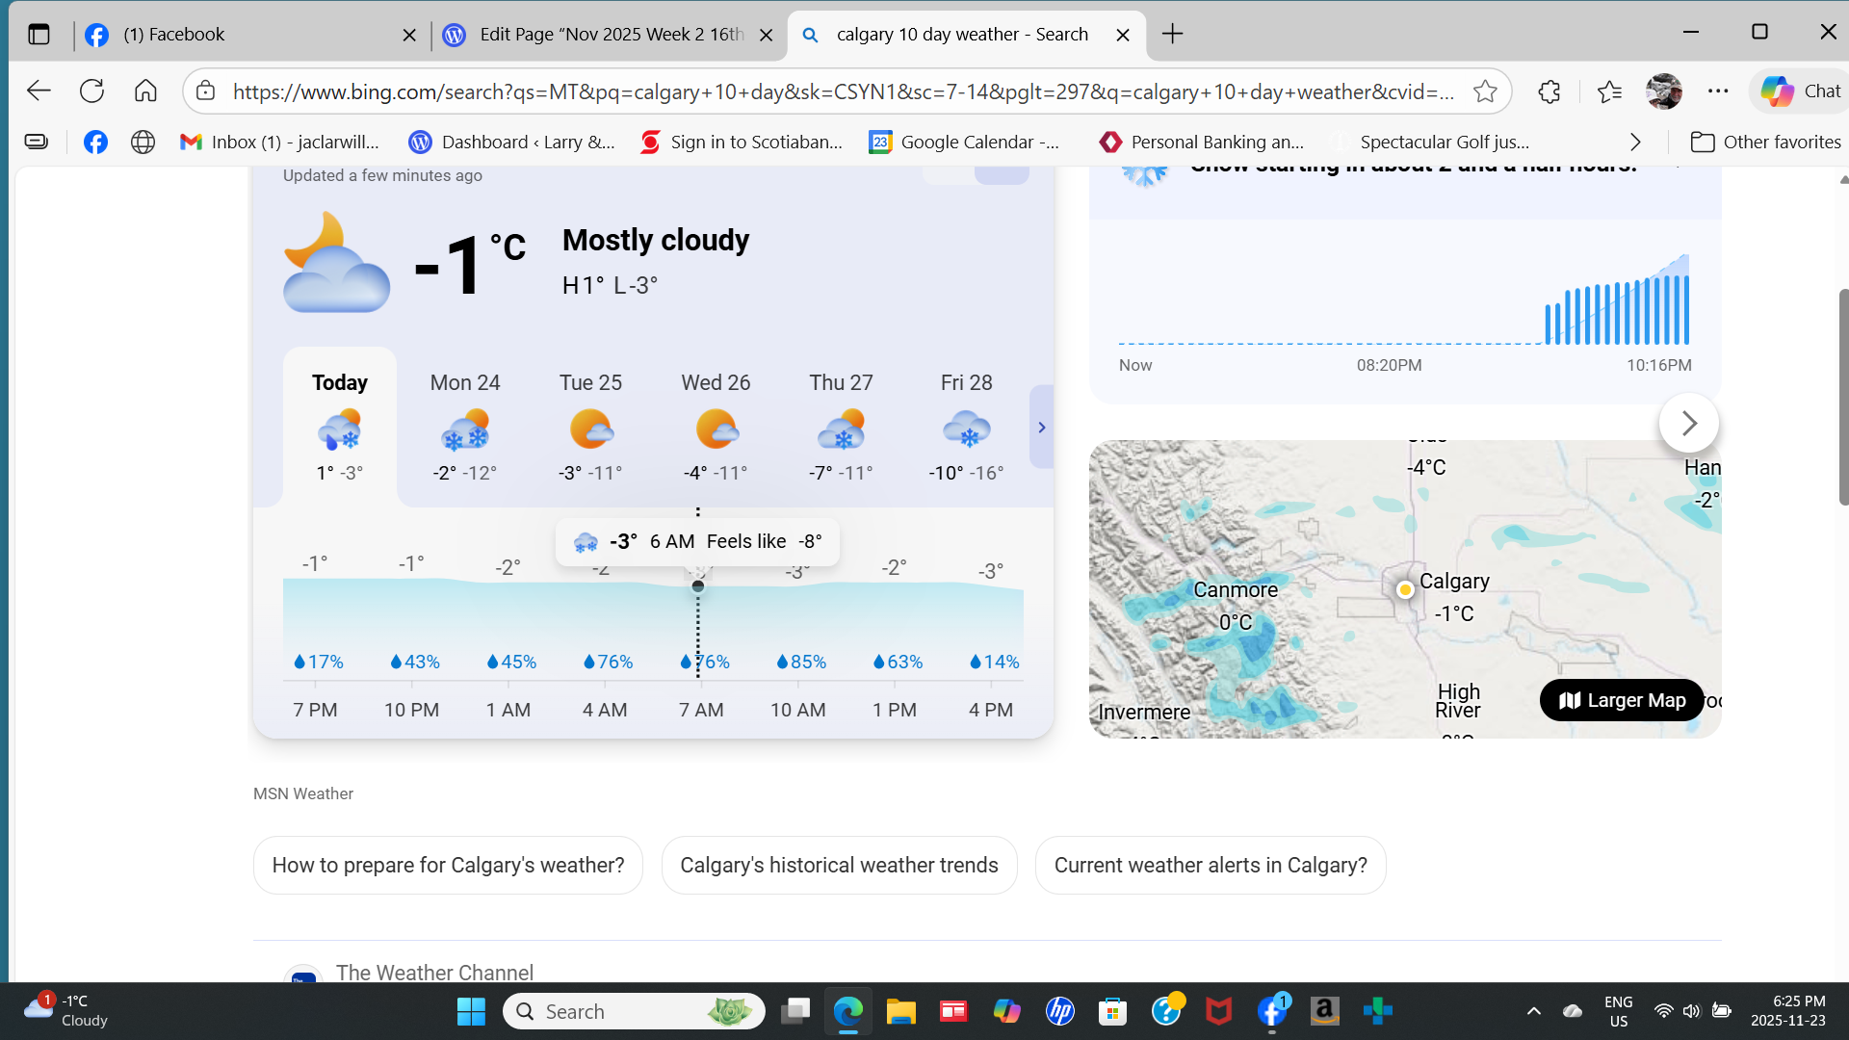Click Calgary's historical weather trends suggestion
The image size is (1849, 1040).
(x=839, y=865)
